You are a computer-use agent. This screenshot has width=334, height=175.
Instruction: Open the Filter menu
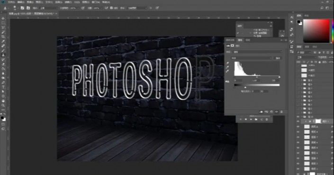68,2
